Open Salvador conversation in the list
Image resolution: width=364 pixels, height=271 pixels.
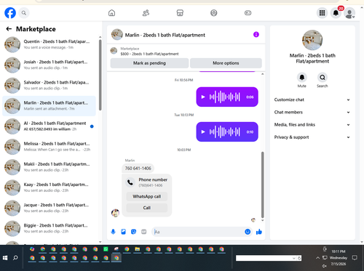[x=49, y=86]
